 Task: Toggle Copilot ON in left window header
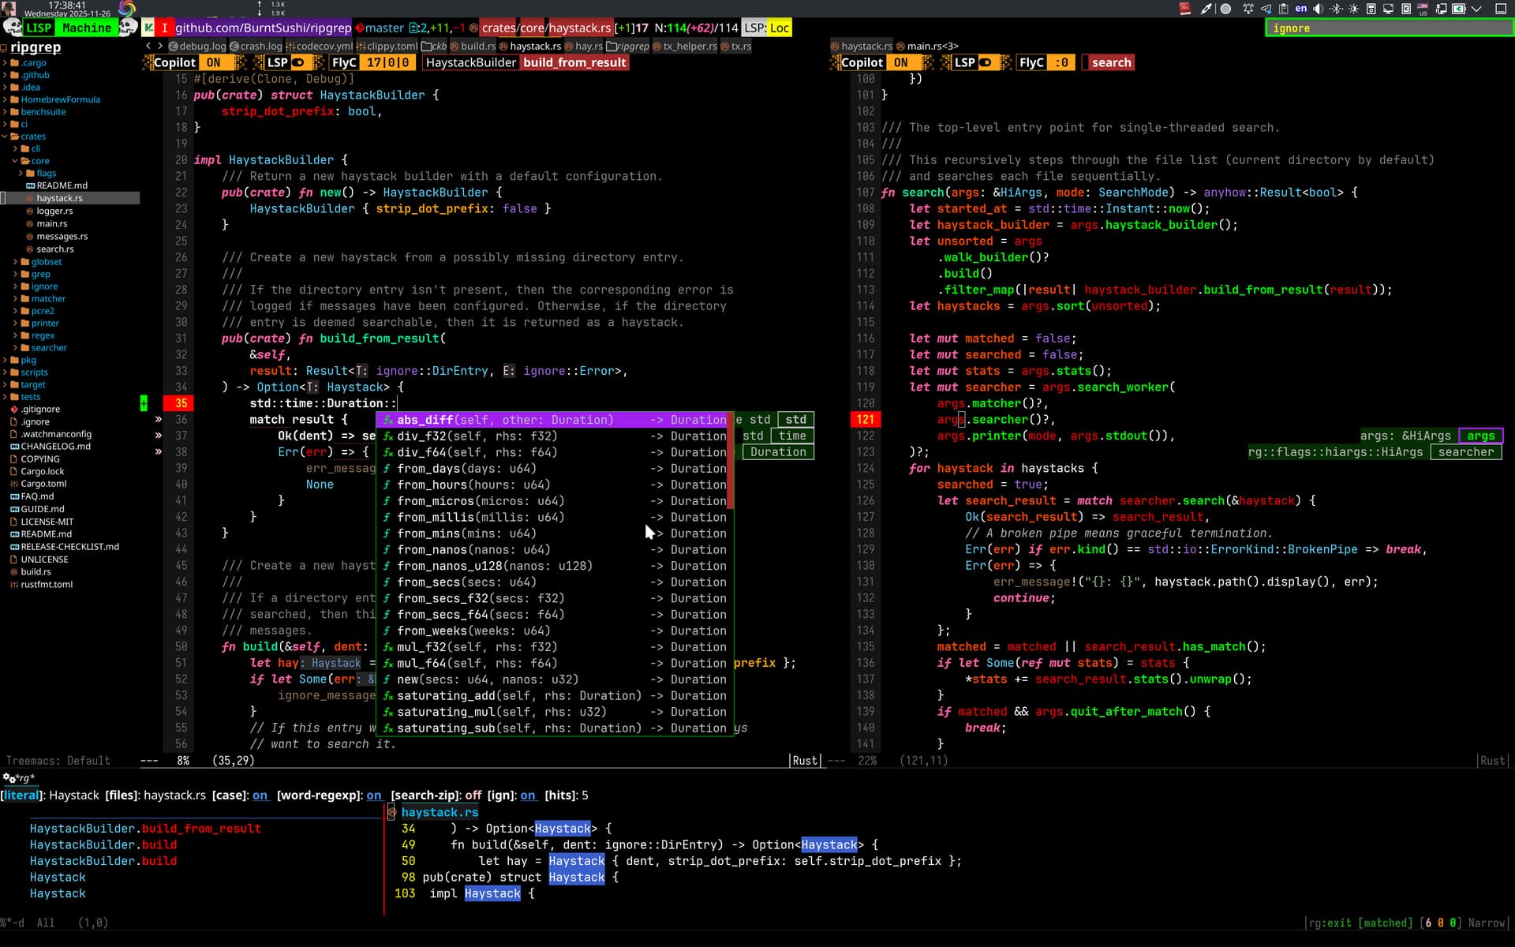tap(214, 62)
